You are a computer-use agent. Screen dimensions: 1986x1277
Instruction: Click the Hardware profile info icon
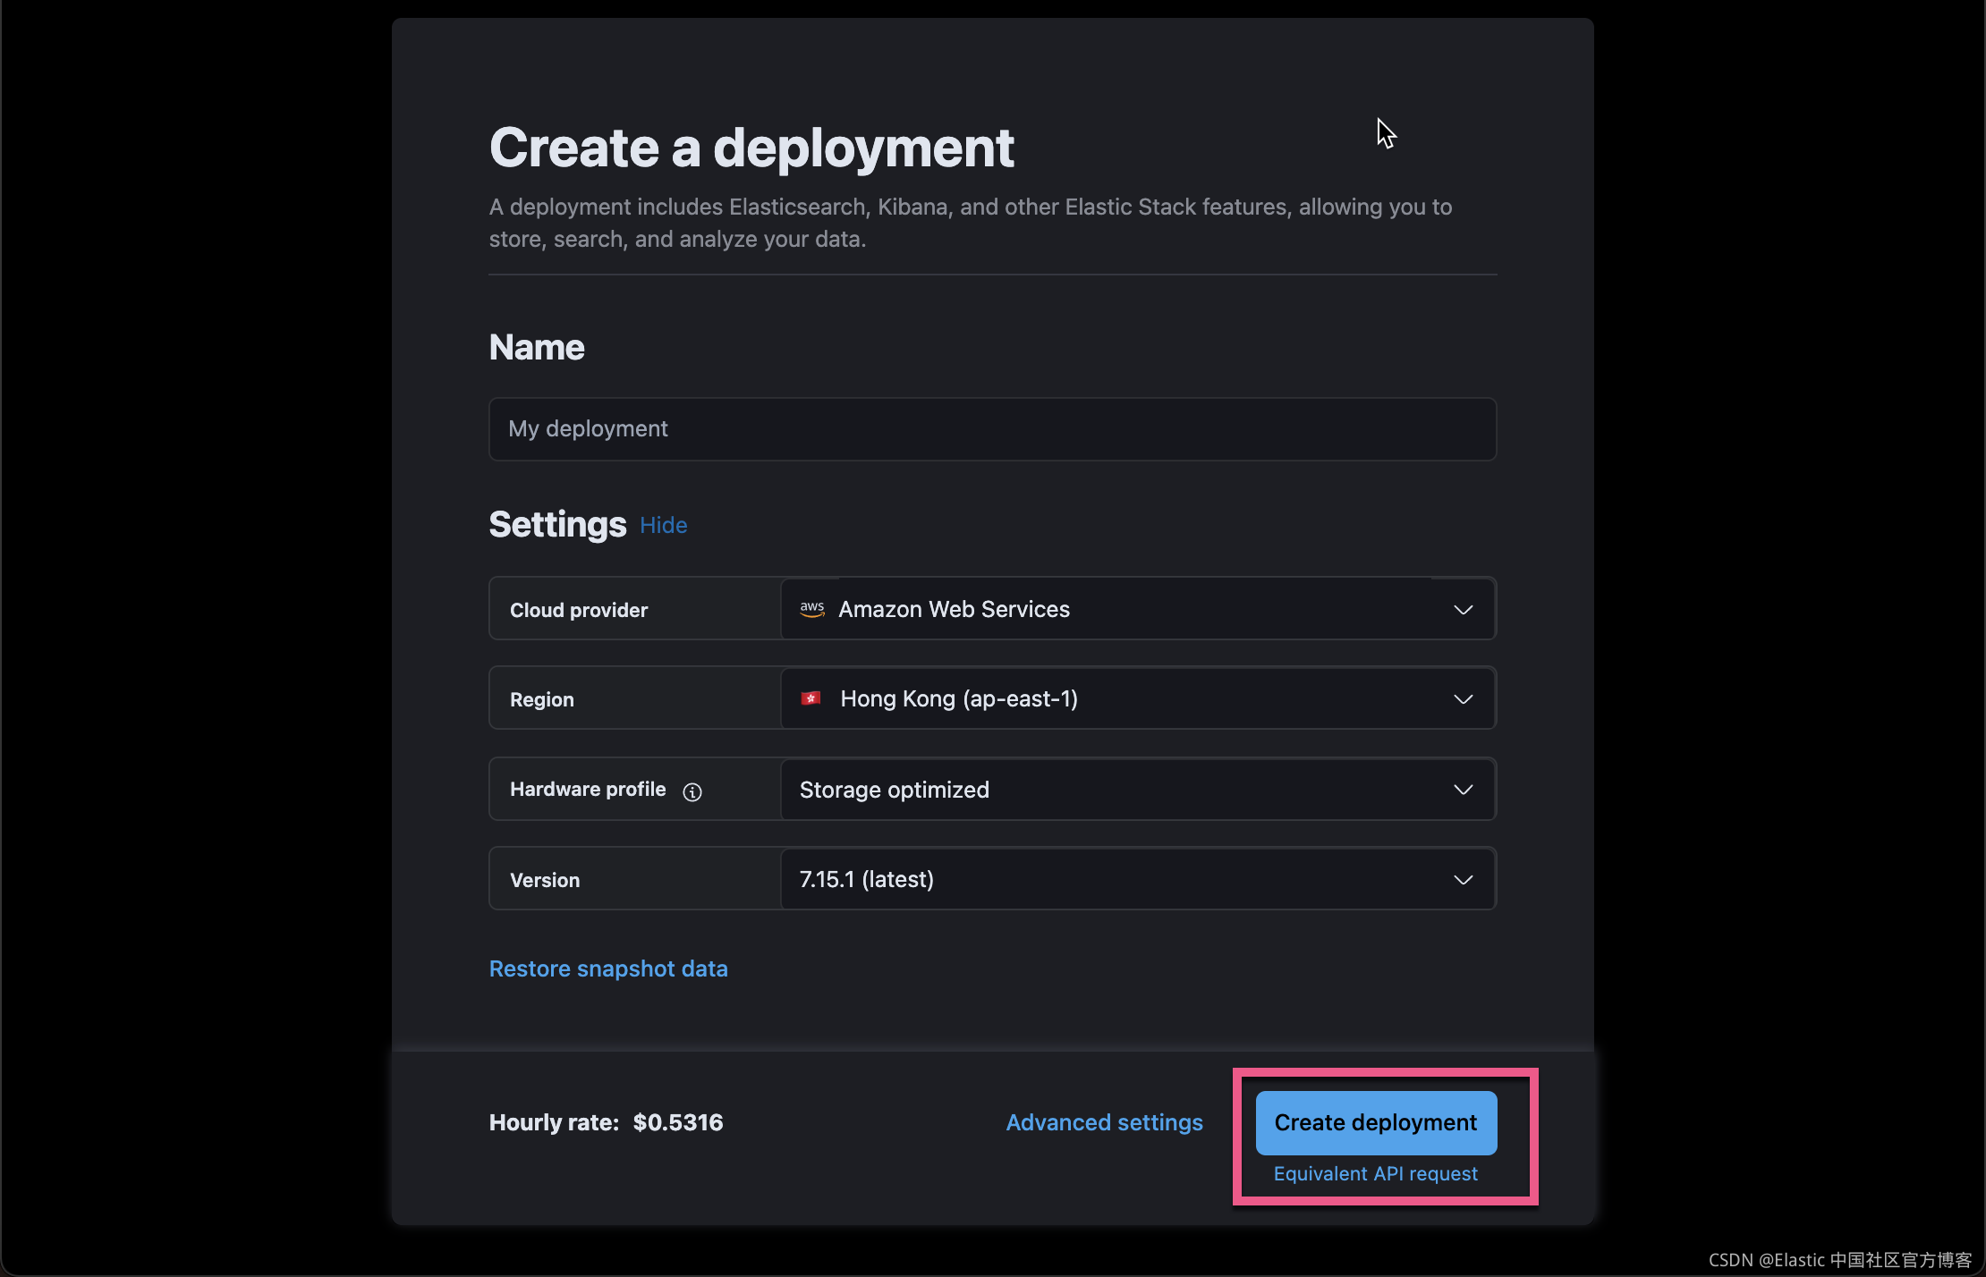click(x=692, y=791)
